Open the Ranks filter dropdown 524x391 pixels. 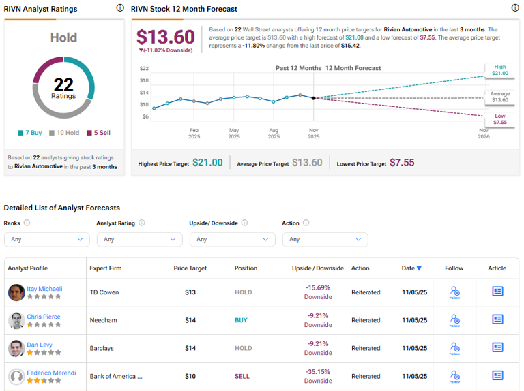coord(46,239)
